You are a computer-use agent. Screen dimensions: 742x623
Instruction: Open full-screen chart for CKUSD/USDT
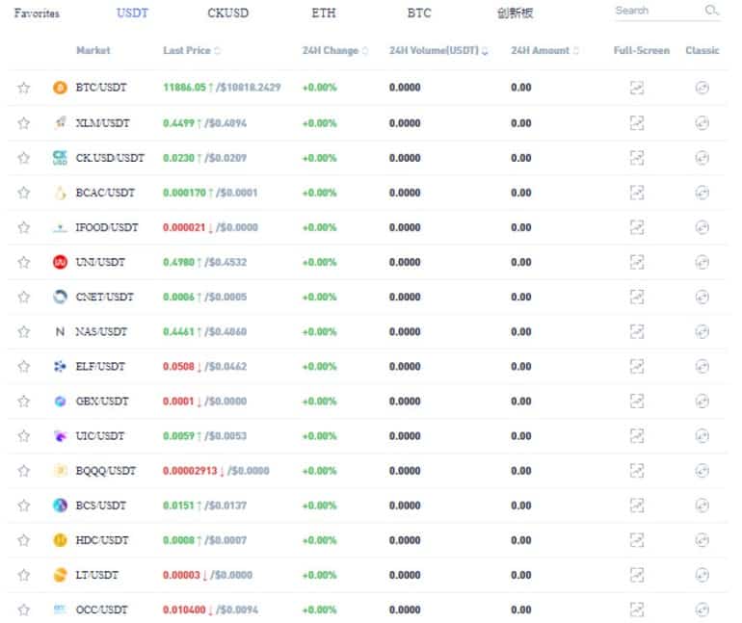coord(637,158)
